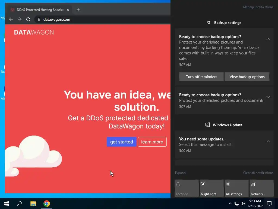
Task: Toggle Night light
Action: pos(211,188)
